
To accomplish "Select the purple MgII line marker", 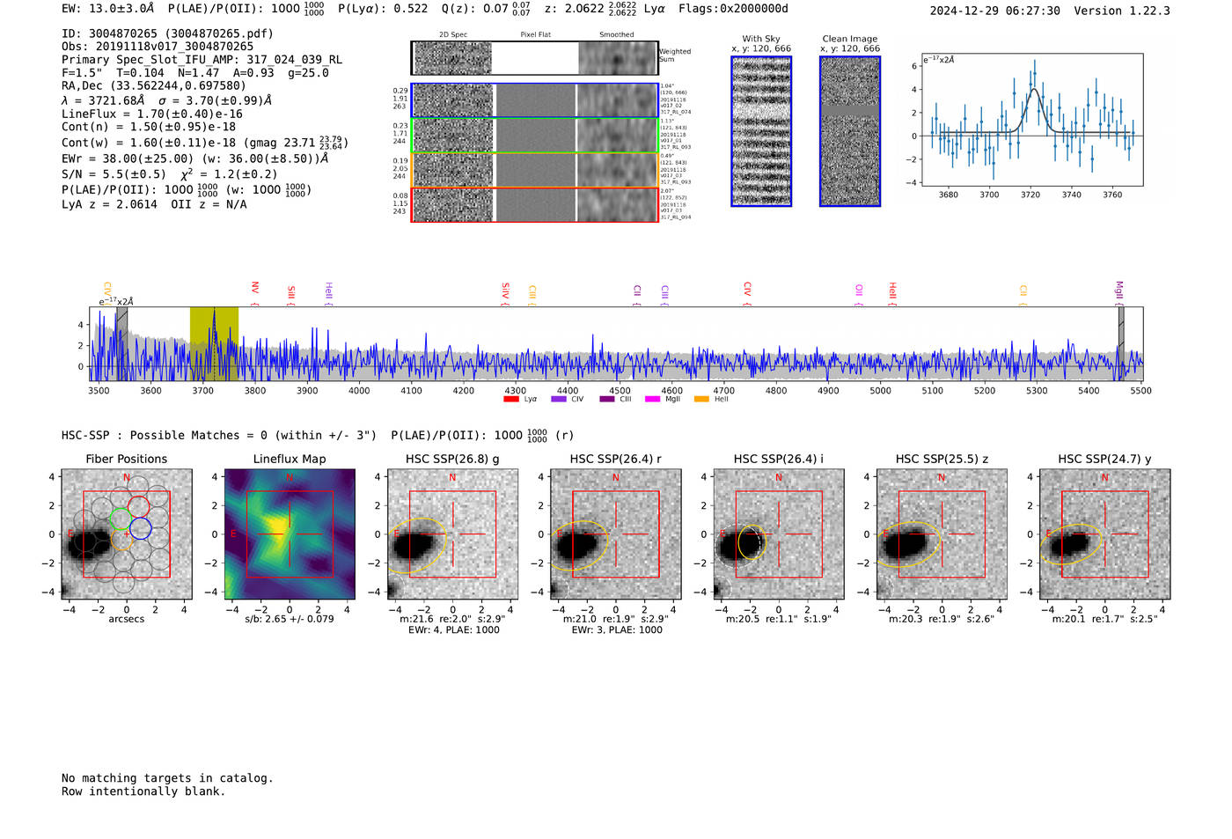I will (1119, 293).
